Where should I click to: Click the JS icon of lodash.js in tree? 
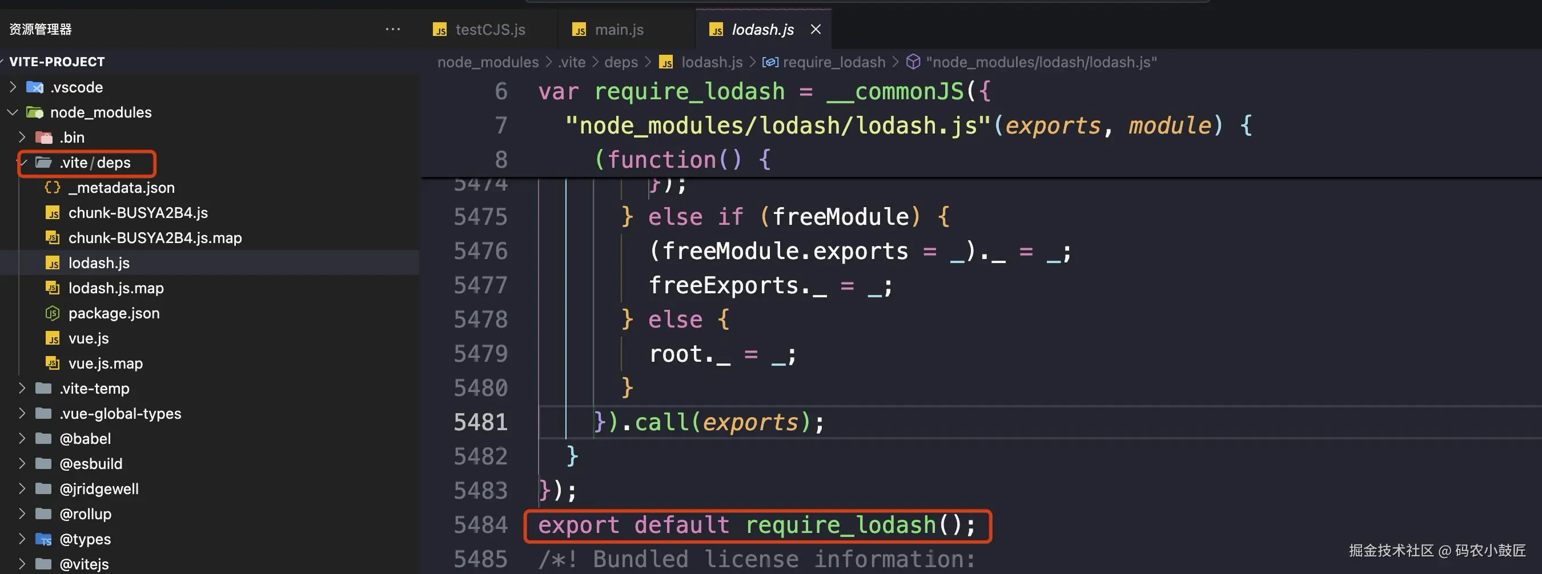pyautogui.click(x=53, y=263)
